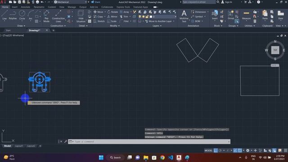Choose the Trim tool

pos(124,17)
